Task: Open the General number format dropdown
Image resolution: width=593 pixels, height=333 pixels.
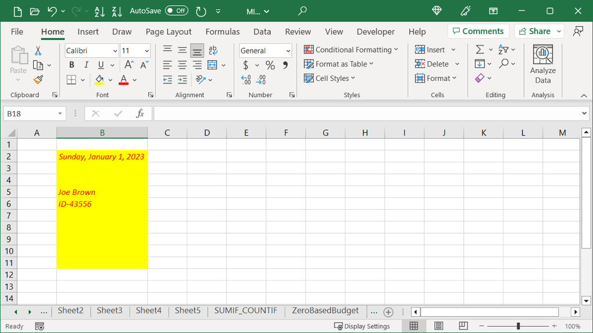Action: (288, 51)
